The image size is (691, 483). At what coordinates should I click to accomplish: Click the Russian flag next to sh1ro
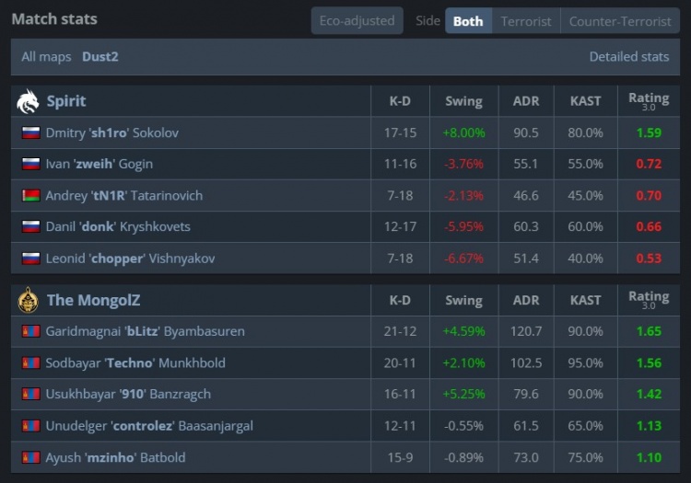[x=30, y=132]
